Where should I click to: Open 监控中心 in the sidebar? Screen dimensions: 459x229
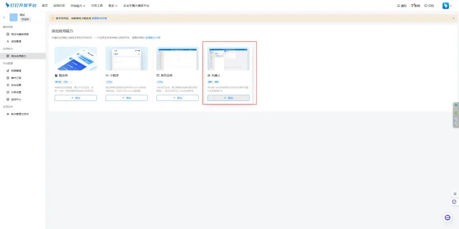(16, 99)
